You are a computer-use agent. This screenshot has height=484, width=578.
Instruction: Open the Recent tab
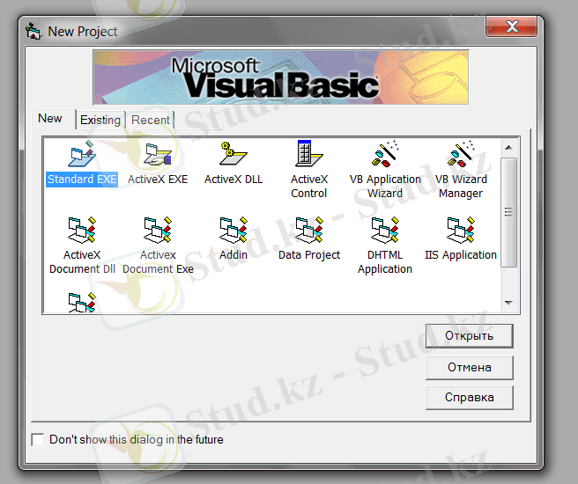(150, 120)
